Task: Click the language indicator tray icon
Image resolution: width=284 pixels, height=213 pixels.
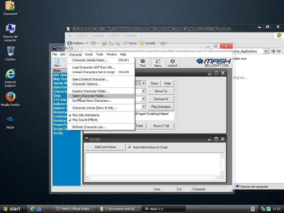Action: tap(253, 209)
